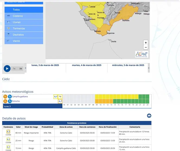Filter warnings by Viento
Image resolution: width=180 pixels, height=151 pixels.
tap(24, 41)
